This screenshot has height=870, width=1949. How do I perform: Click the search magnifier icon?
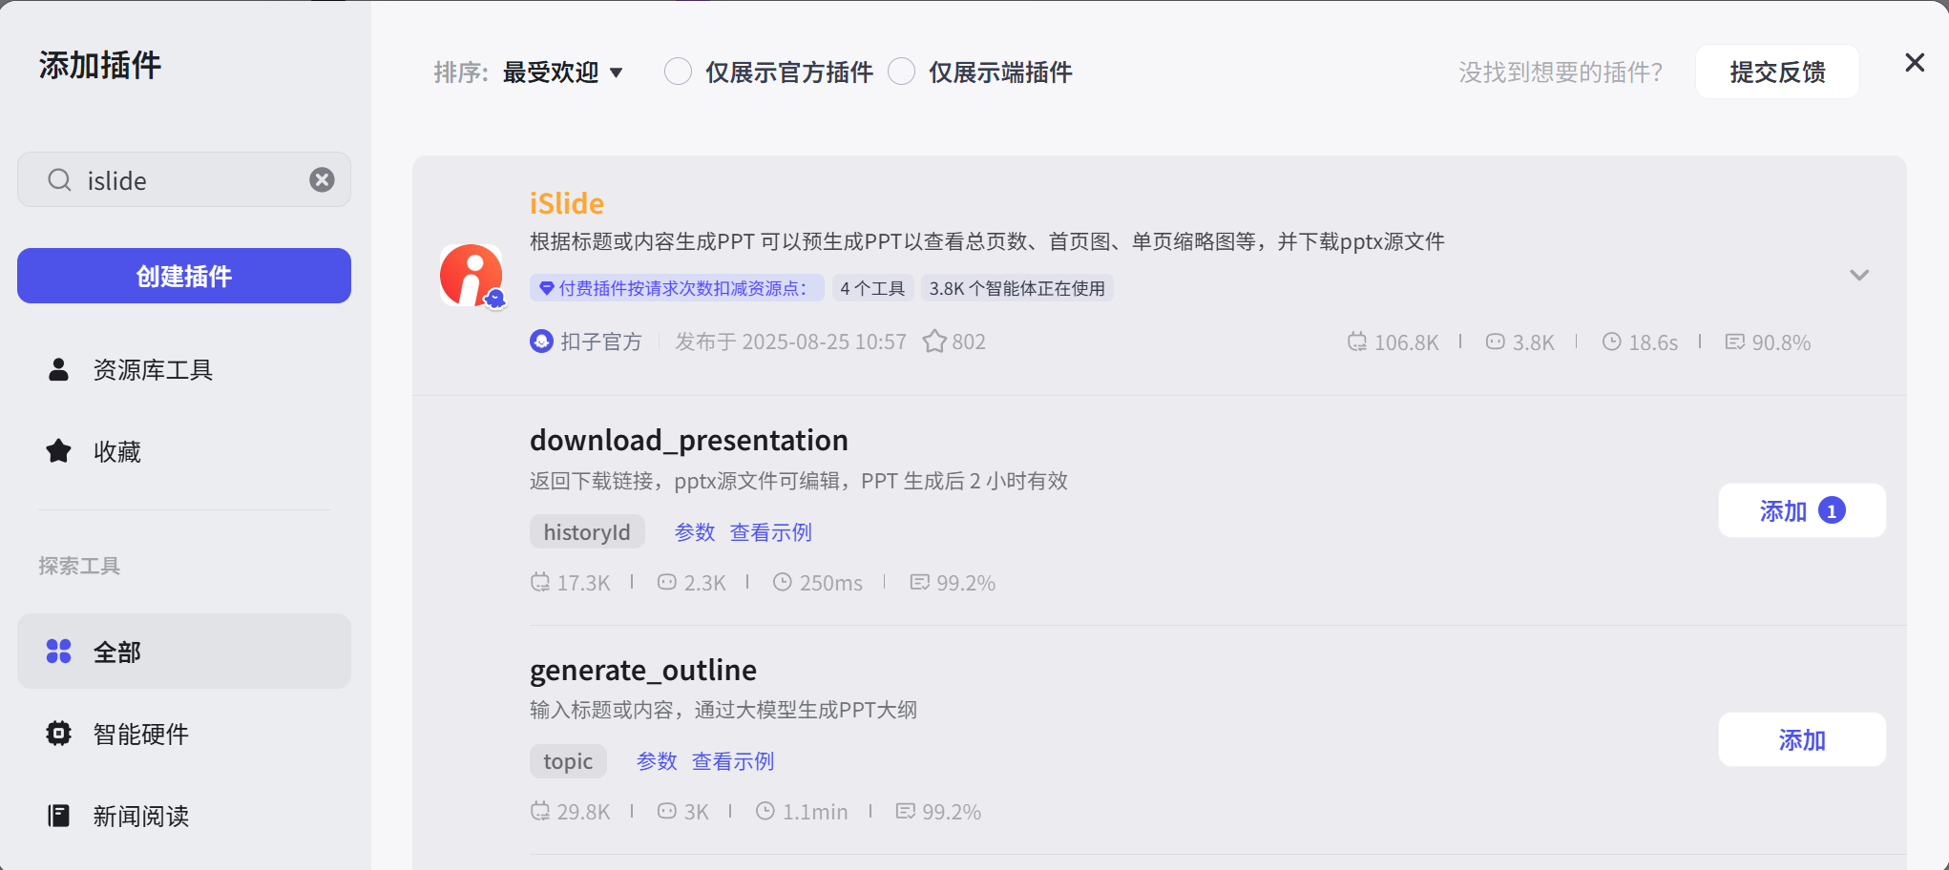coord(59,180)
